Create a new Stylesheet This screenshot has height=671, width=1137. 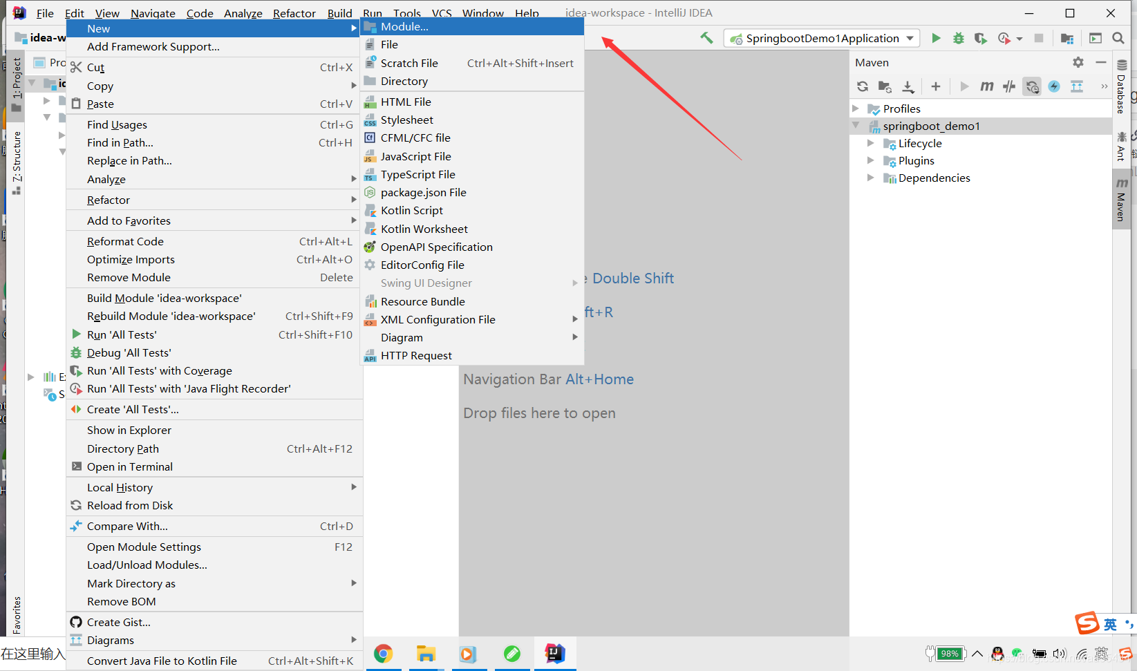pos(473,120)
